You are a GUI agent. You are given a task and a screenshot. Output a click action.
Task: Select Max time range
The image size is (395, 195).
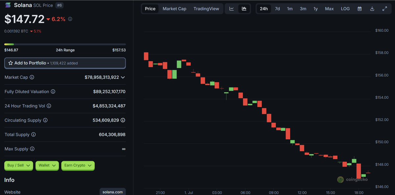click(x=329, y=9)
